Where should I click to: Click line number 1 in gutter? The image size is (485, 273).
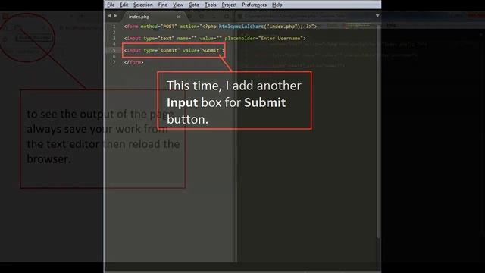coord(114,27)
